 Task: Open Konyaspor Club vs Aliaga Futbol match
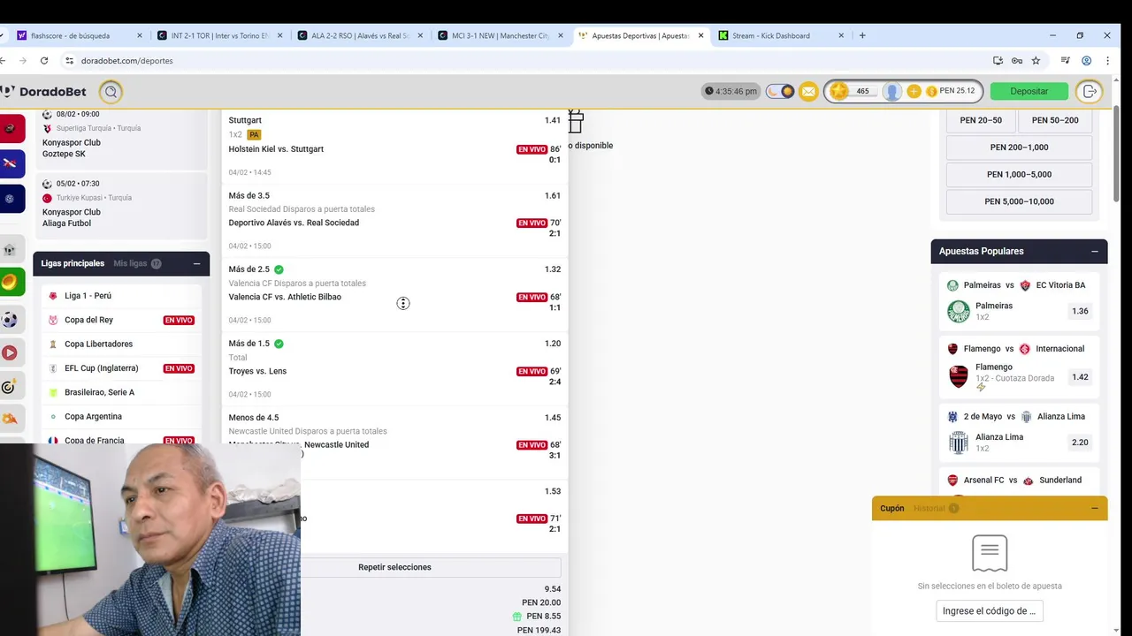tap(121, 205)
